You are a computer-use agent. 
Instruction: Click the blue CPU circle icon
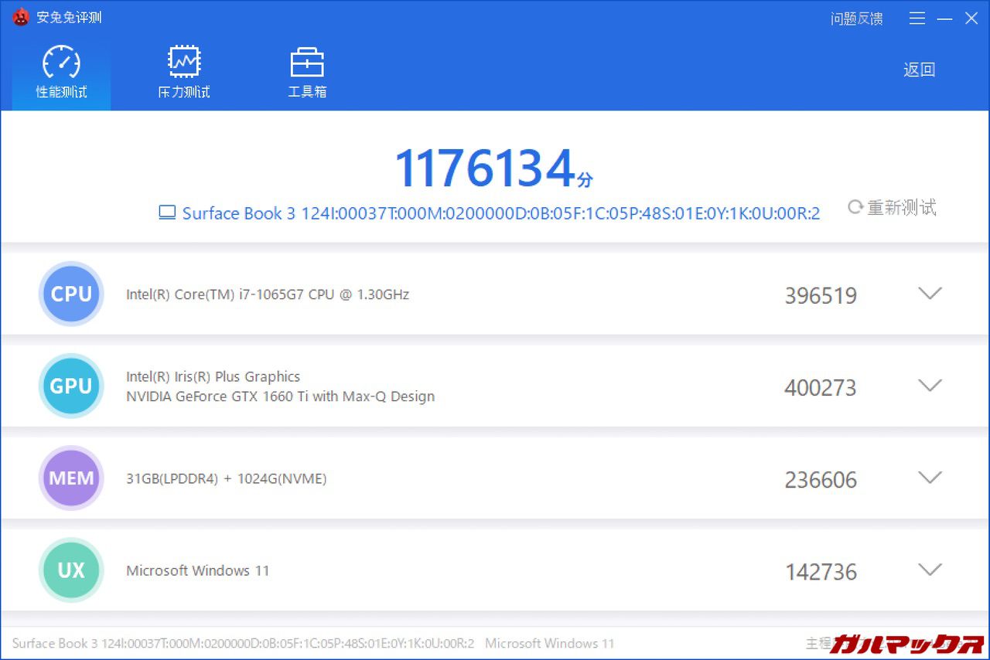71,294
